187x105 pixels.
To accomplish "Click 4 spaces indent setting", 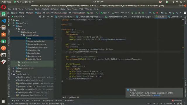I will (168, 104).
